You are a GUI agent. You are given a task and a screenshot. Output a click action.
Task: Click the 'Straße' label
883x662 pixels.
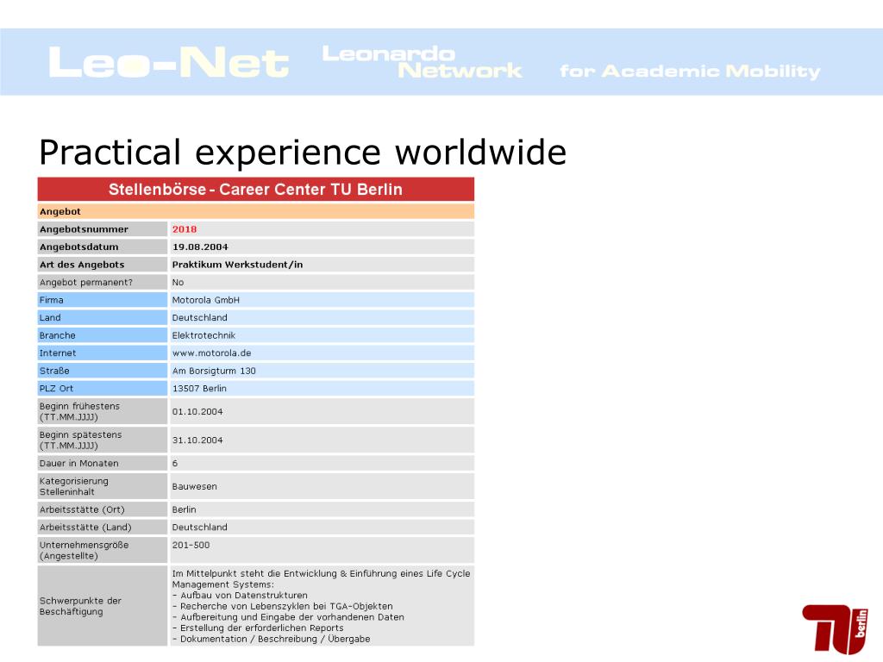click(x=54, y=371)
